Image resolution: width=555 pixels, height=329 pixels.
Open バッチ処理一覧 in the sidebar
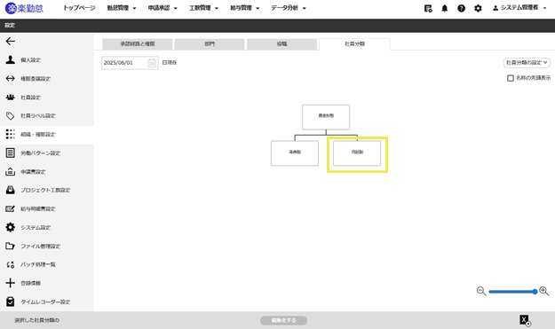point(38,264)
